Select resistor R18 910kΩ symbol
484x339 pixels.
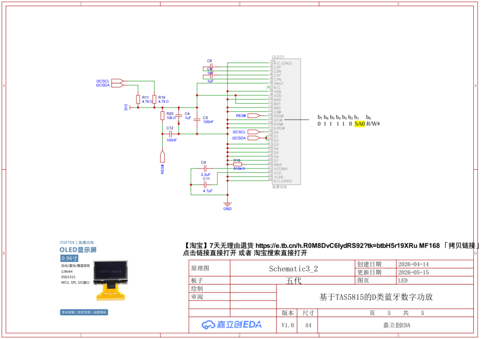[x=238, y=164]
